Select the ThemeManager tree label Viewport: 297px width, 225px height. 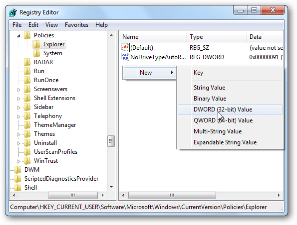pos(55,125)
